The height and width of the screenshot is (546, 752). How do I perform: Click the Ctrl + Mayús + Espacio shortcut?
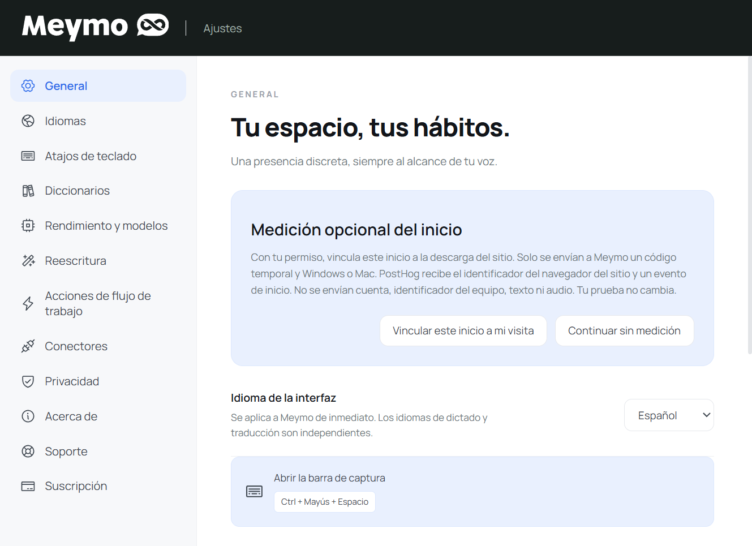[x=325, y=502]
